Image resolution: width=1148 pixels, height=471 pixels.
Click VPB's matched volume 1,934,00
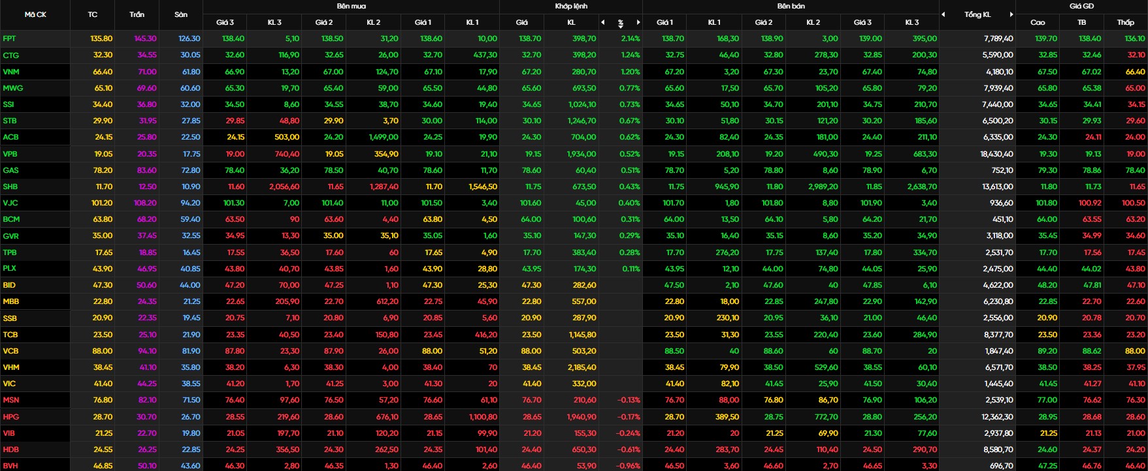(581, 154)
